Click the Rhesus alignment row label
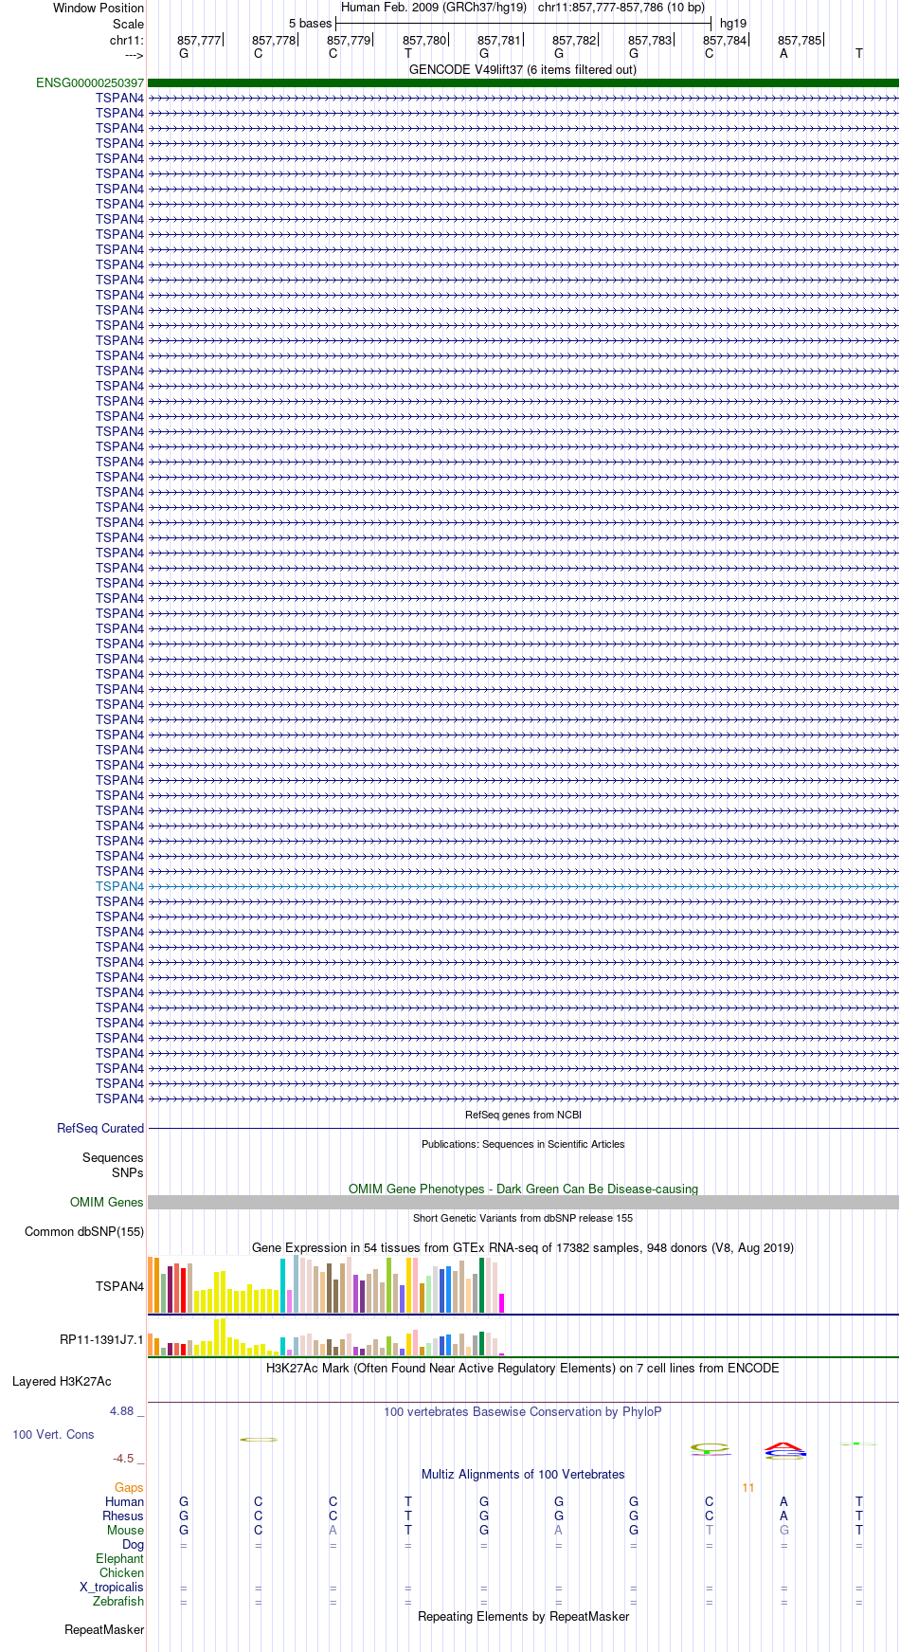Image resolution: width=900 pixels, height=1652 pixels. click(123, 1516)
